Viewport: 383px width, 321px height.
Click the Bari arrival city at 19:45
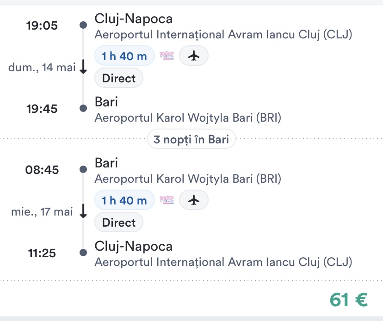tap(106, 102)
